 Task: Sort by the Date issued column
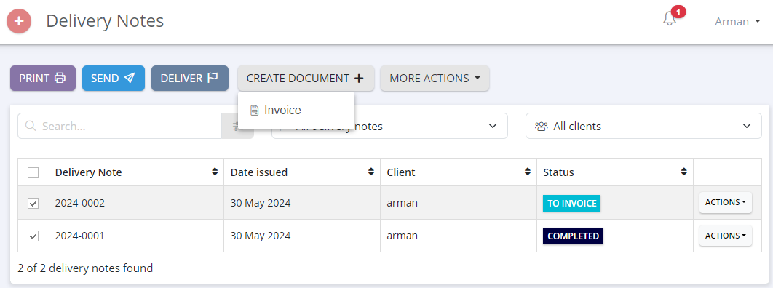[302, 172]
